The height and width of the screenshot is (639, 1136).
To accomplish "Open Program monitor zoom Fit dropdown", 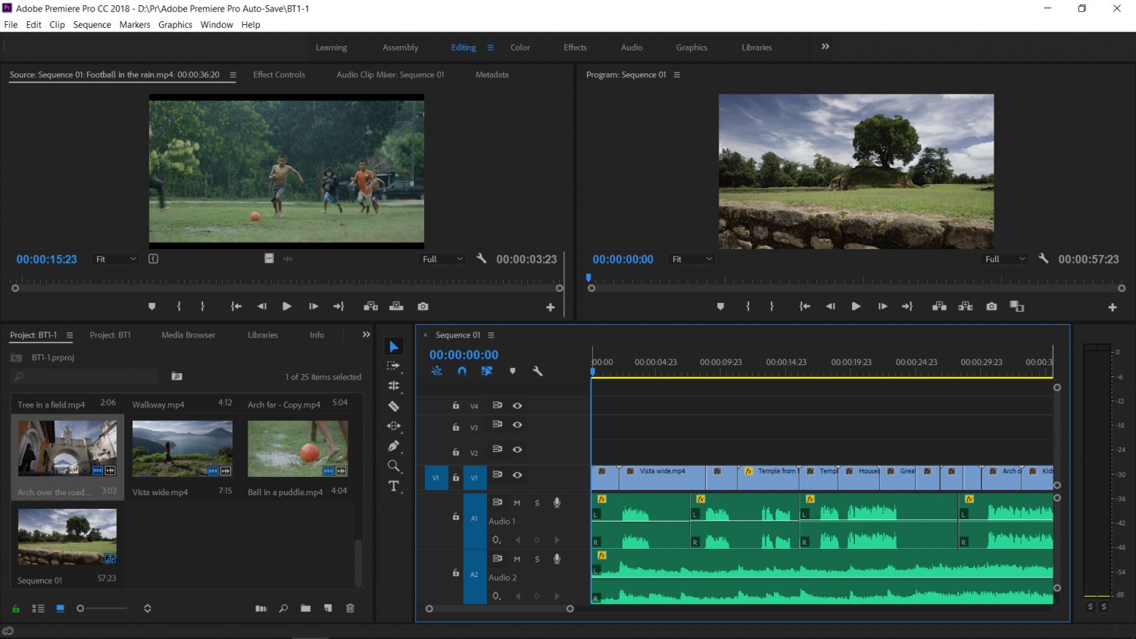I will click(x=692, y=259).
